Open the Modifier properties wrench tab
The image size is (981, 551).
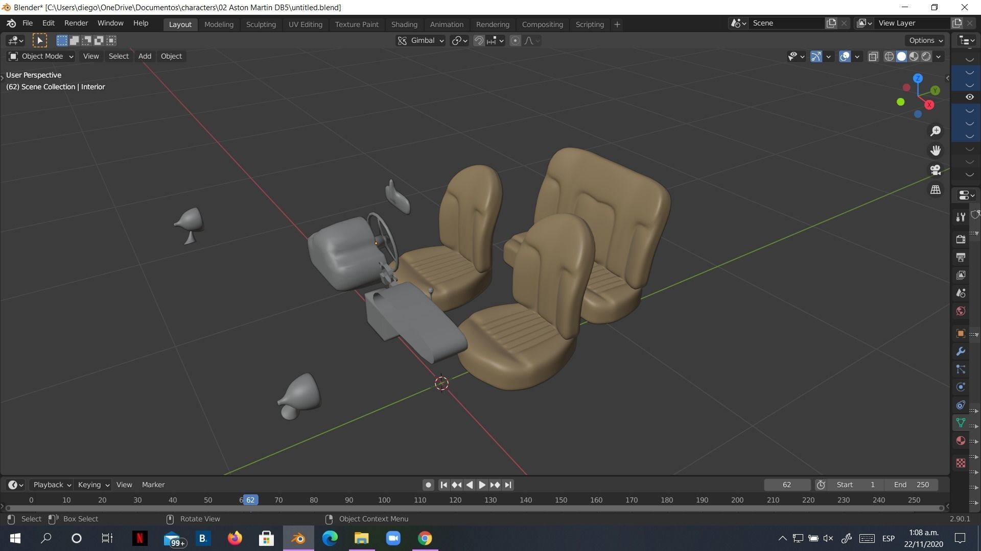coord(961,351)
